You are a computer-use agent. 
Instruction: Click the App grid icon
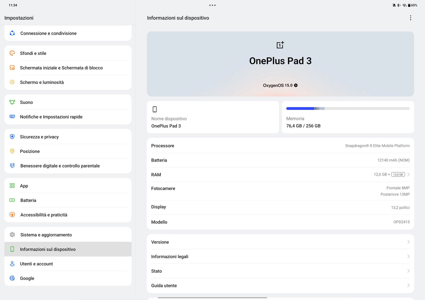click(12, 186)
